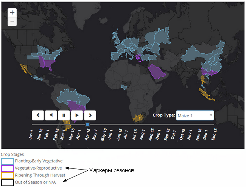Select May 1 on the timeline

pyautogui.click(x=95, y=134)
